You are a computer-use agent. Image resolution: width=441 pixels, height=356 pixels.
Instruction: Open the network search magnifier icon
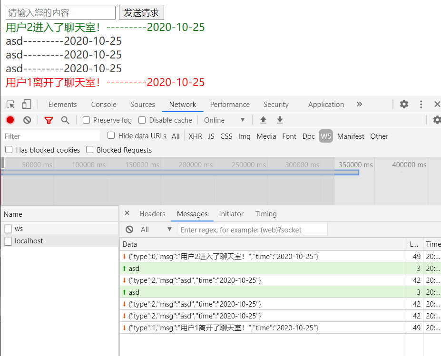tap(66, 120)
